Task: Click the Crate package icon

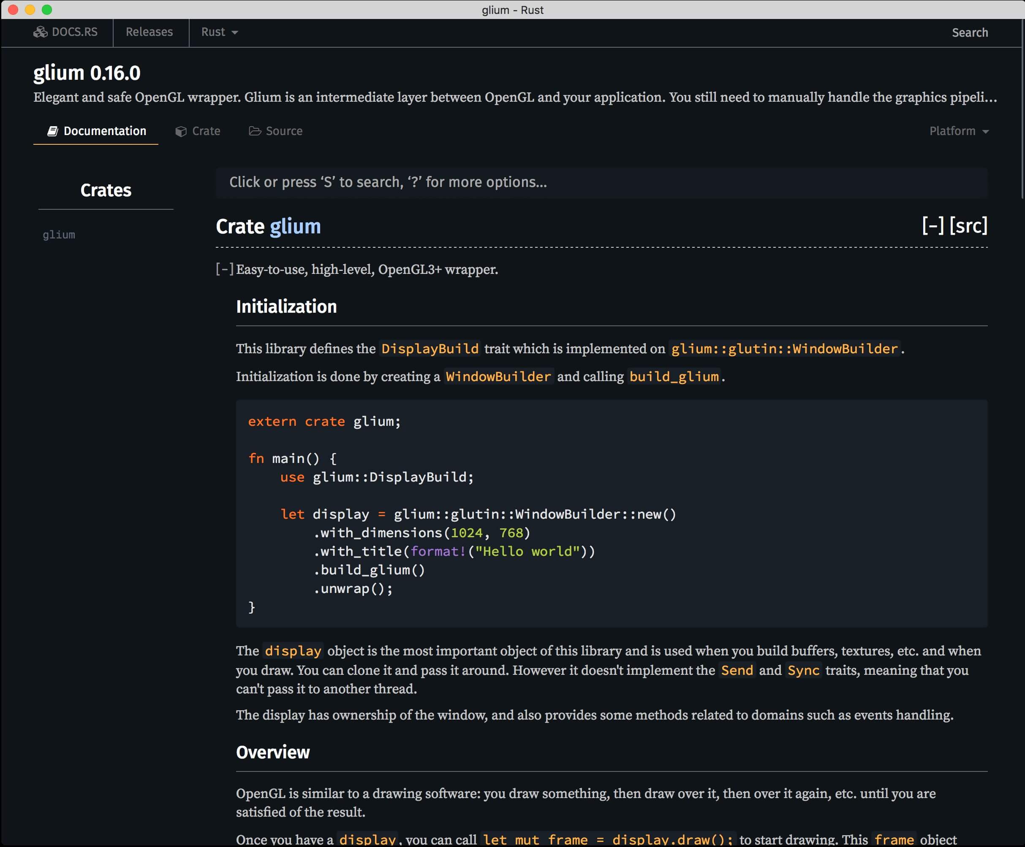Action: point(181,132)
